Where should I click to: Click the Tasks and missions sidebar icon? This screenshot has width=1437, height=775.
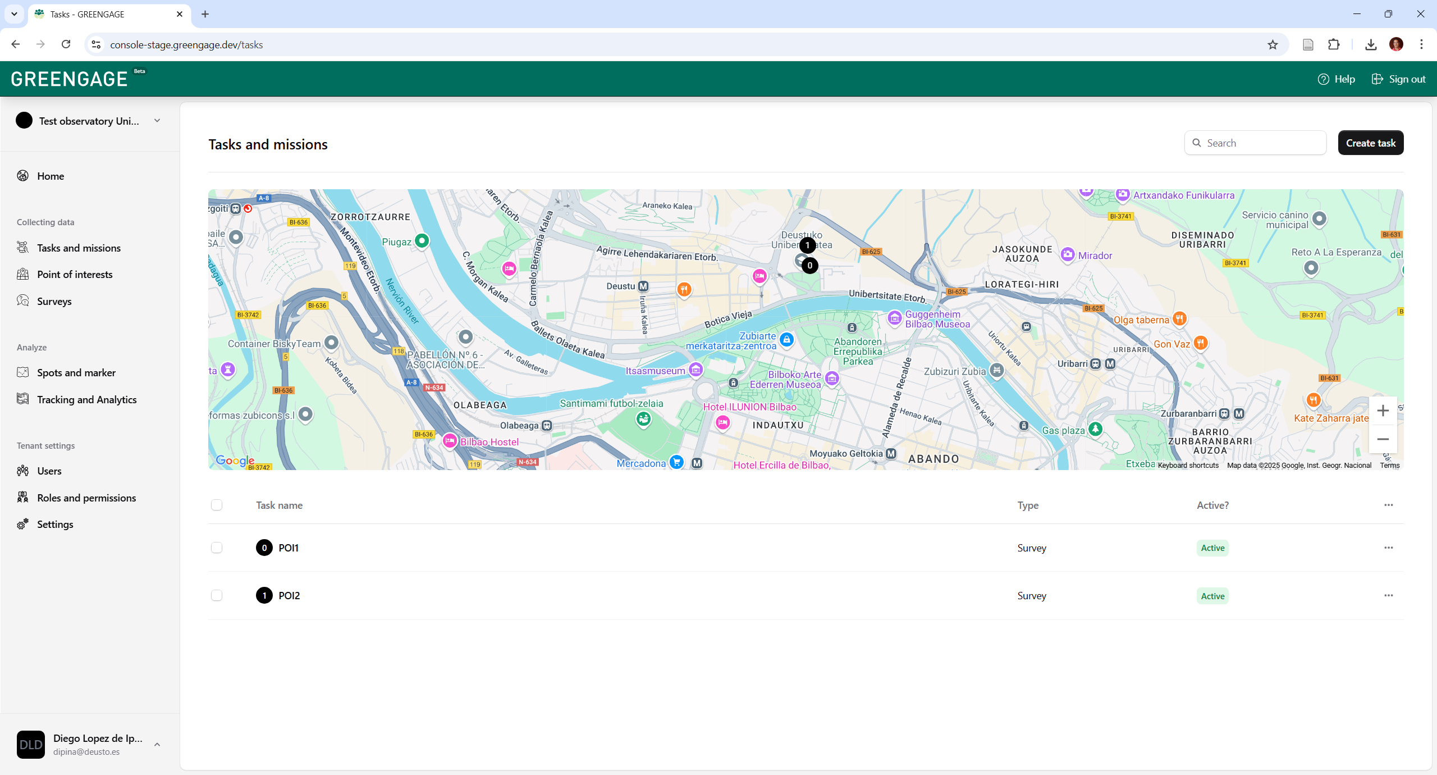[x=23, y=248]
